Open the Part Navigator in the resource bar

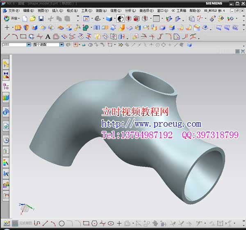[6, 86]
